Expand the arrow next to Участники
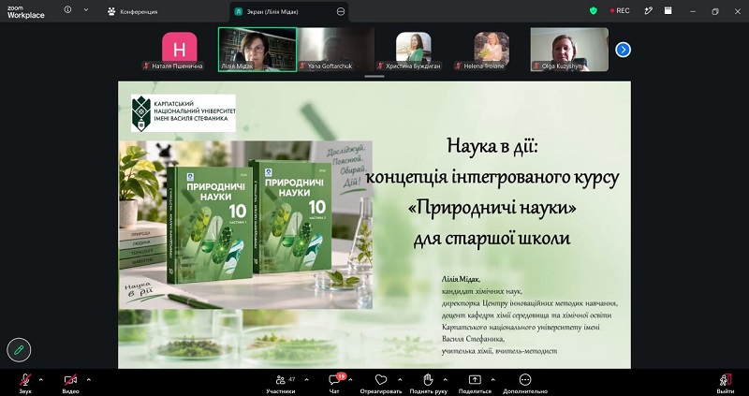Image resolution: width=749 pixels, height=396 pixels. (306, 380)
